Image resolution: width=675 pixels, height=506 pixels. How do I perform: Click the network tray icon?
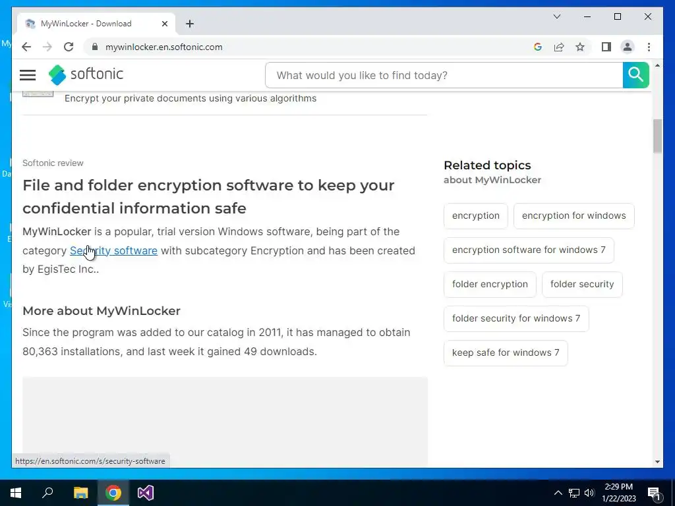pyautogui.click(x=574, y=493)
